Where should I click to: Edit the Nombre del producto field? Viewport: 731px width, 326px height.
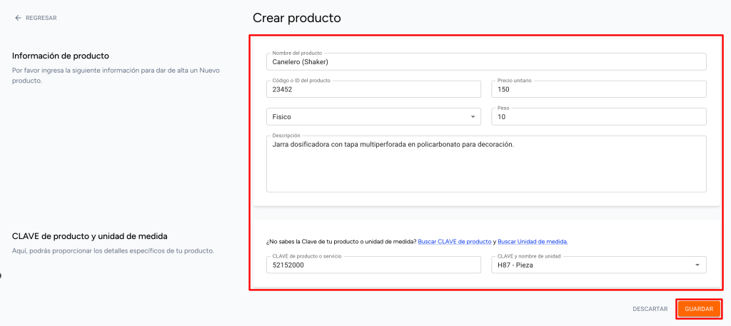click(x=486, y=61)
